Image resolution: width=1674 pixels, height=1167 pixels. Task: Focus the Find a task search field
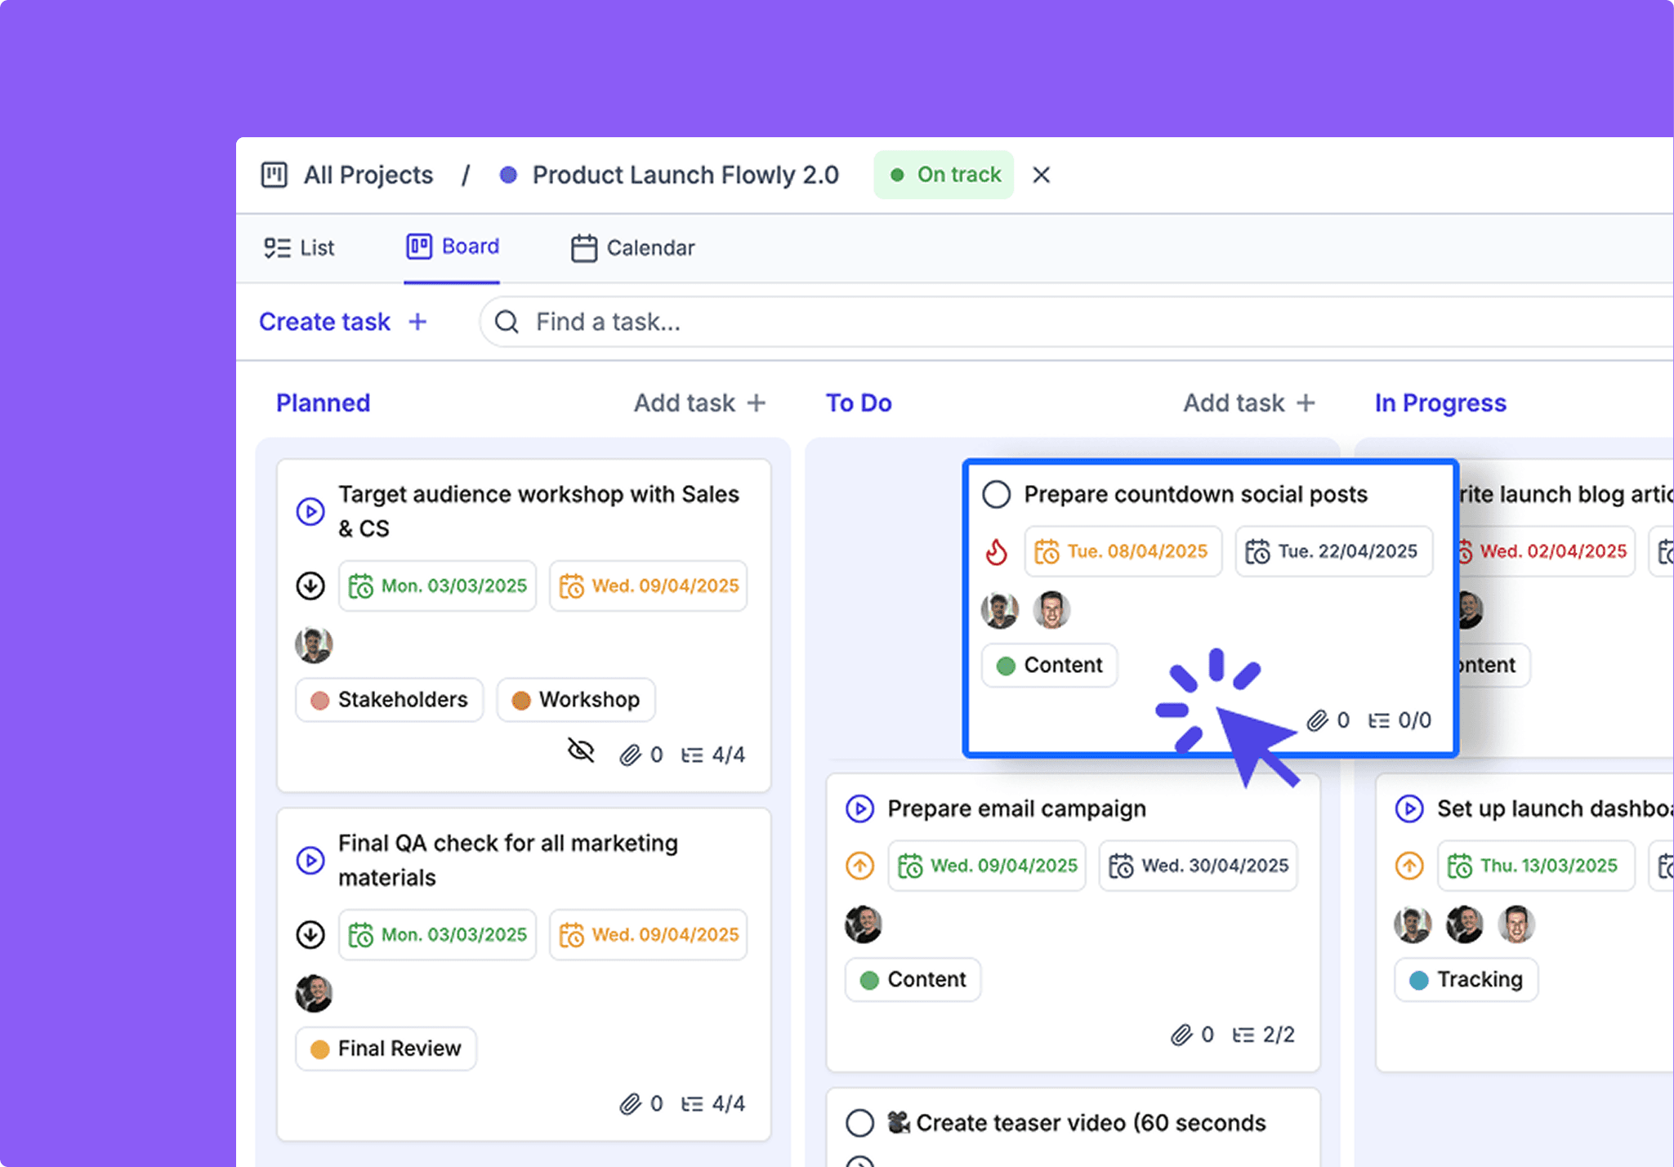coord(1076,322)
